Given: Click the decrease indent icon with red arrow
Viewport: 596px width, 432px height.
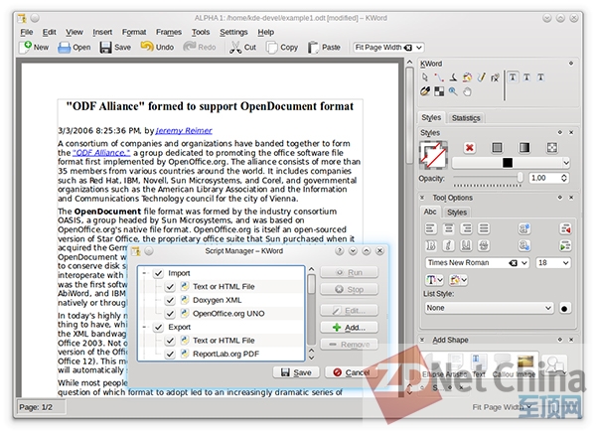Looking at the screenshot, I should (x=565, y=228).
